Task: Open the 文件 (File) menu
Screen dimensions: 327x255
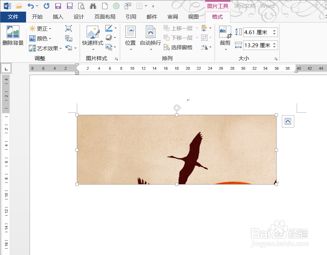Action: pyautogui.click(x=13, y=17)
